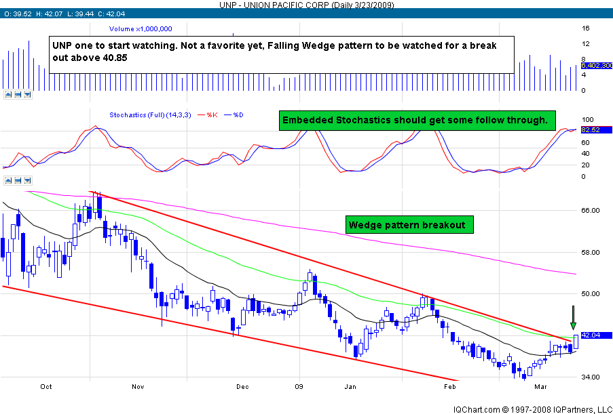Click the 58.00 price axis label
The image size is (613, 414).
tap(591, 253)
